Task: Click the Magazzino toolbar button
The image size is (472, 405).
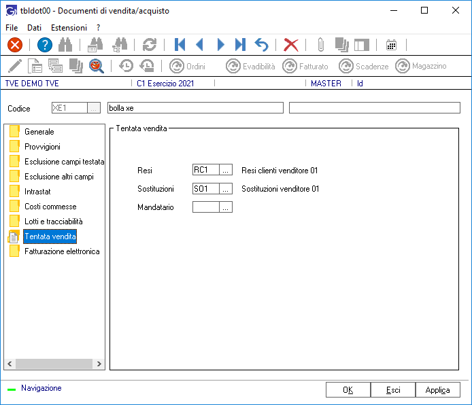Action: pos(421,66)
